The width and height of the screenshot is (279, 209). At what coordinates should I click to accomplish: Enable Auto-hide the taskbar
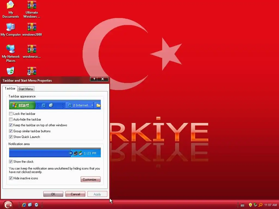click(x=11, y=119)
